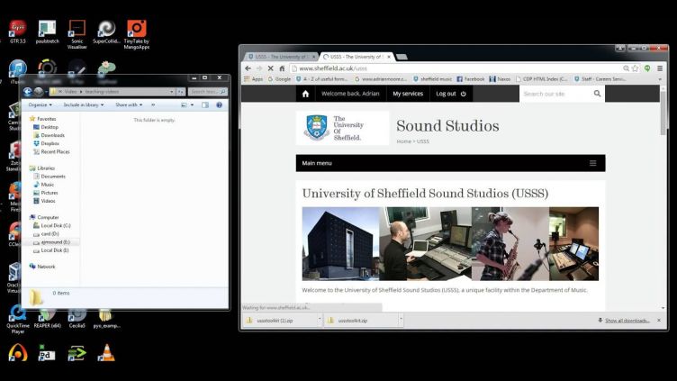Open the sheffield music bookmark
The image size is (677, 381).
point(432,79)
